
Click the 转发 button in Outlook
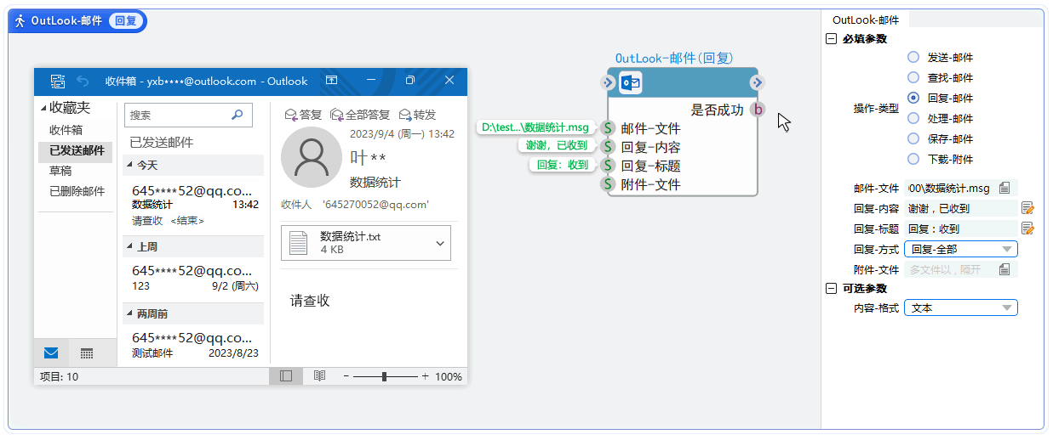417,115
